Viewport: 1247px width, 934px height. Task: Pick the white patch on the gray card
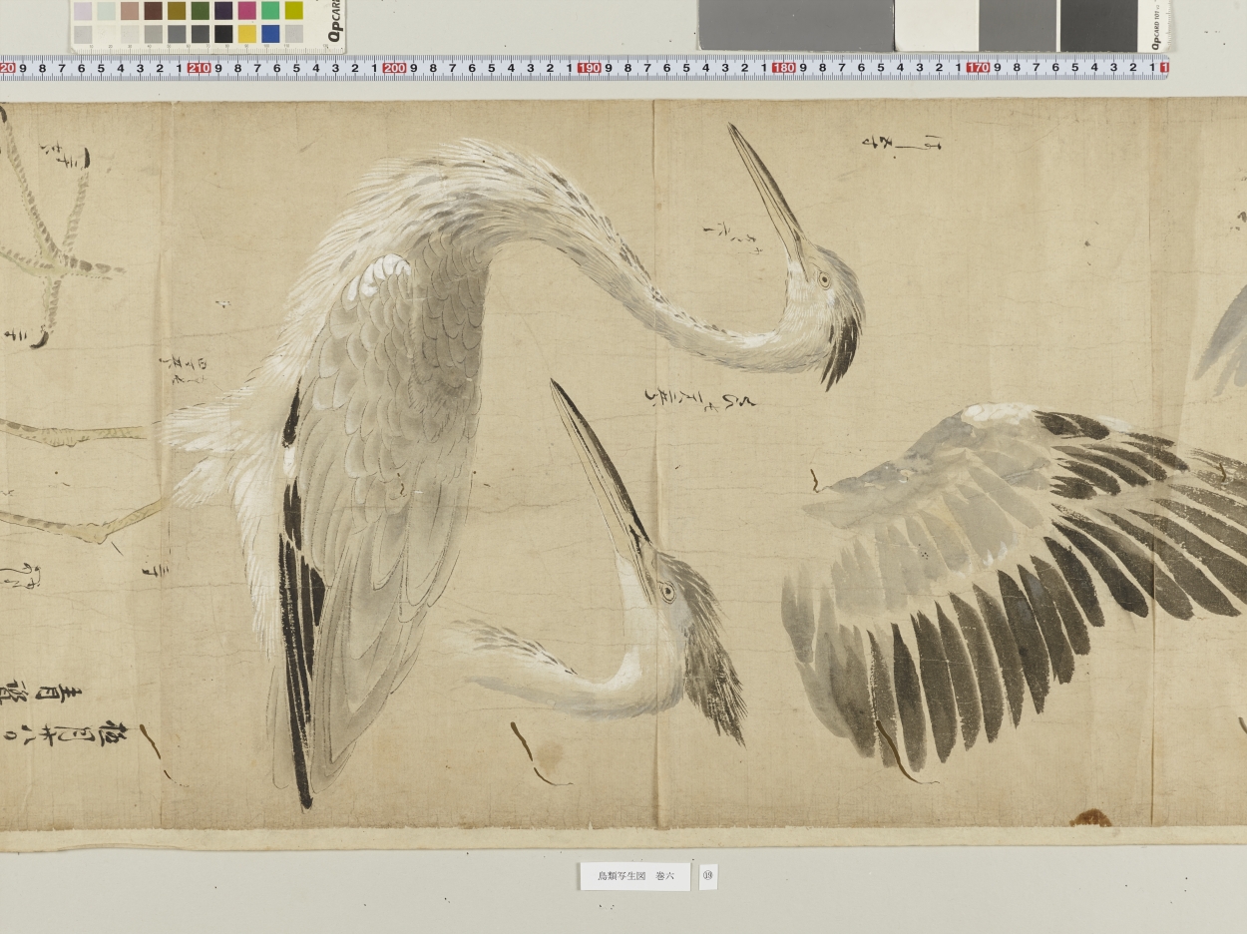click(x=937, y=25)
